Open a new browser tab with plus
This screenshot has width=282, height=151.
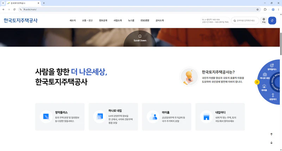[44, 3]
